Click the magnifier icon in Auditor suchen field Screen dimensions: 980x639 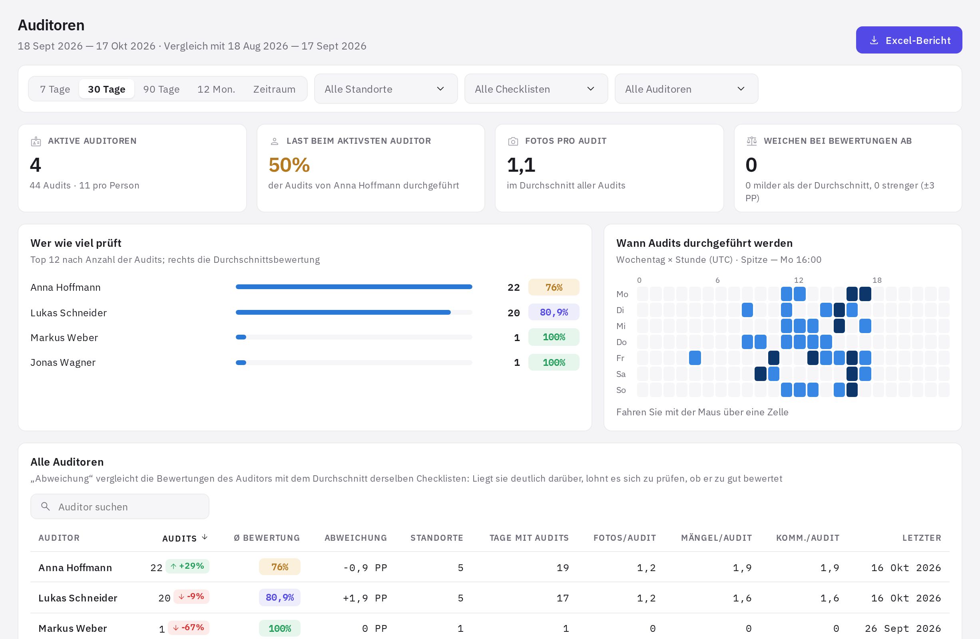[x=46, y=506]
